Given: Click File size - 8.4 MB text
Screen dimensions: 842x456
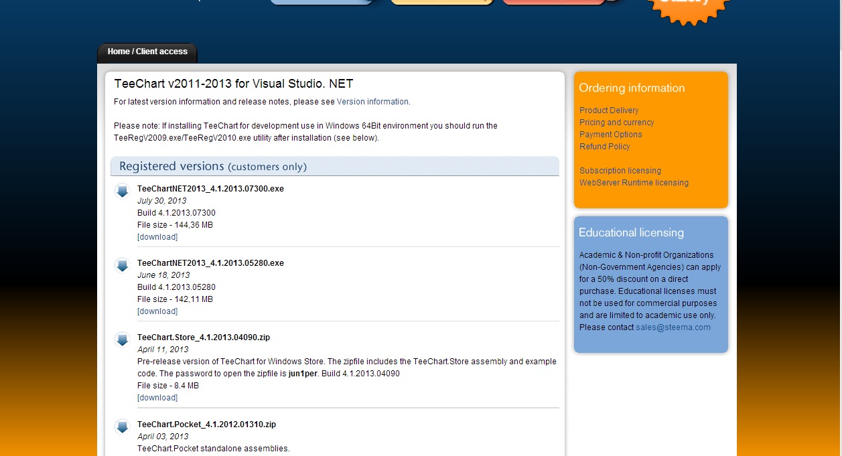Looking at the screenshot, I should click(168, 386).
